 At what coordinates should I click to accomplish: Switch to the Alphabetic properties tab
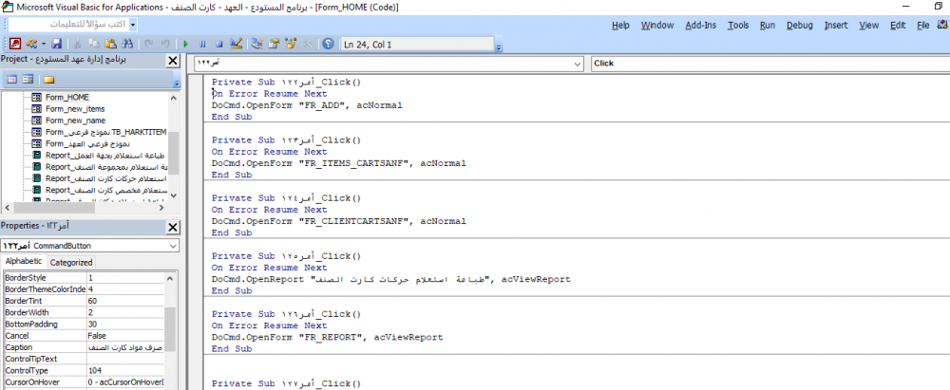coord(24,261)
